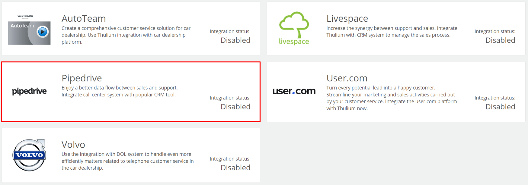The image size is (528, 185).
Task: Click the Volkswagen AutoTeam logo
Action: [29, 29]
